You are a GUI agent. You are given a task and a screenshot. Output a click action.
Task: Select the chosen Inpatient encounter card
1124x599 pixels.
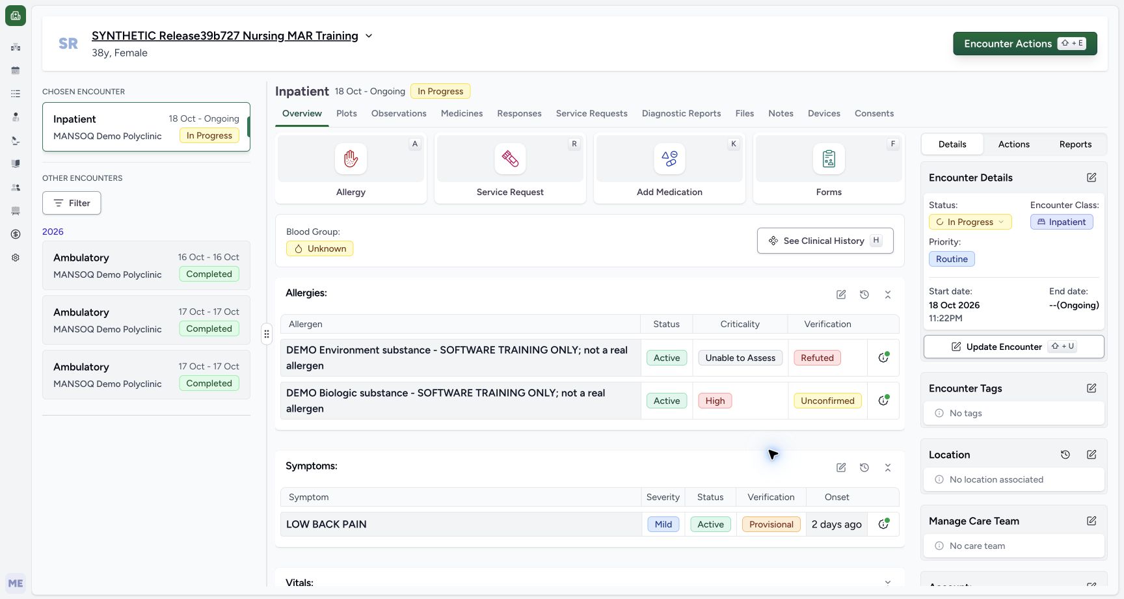coord(146,127)
